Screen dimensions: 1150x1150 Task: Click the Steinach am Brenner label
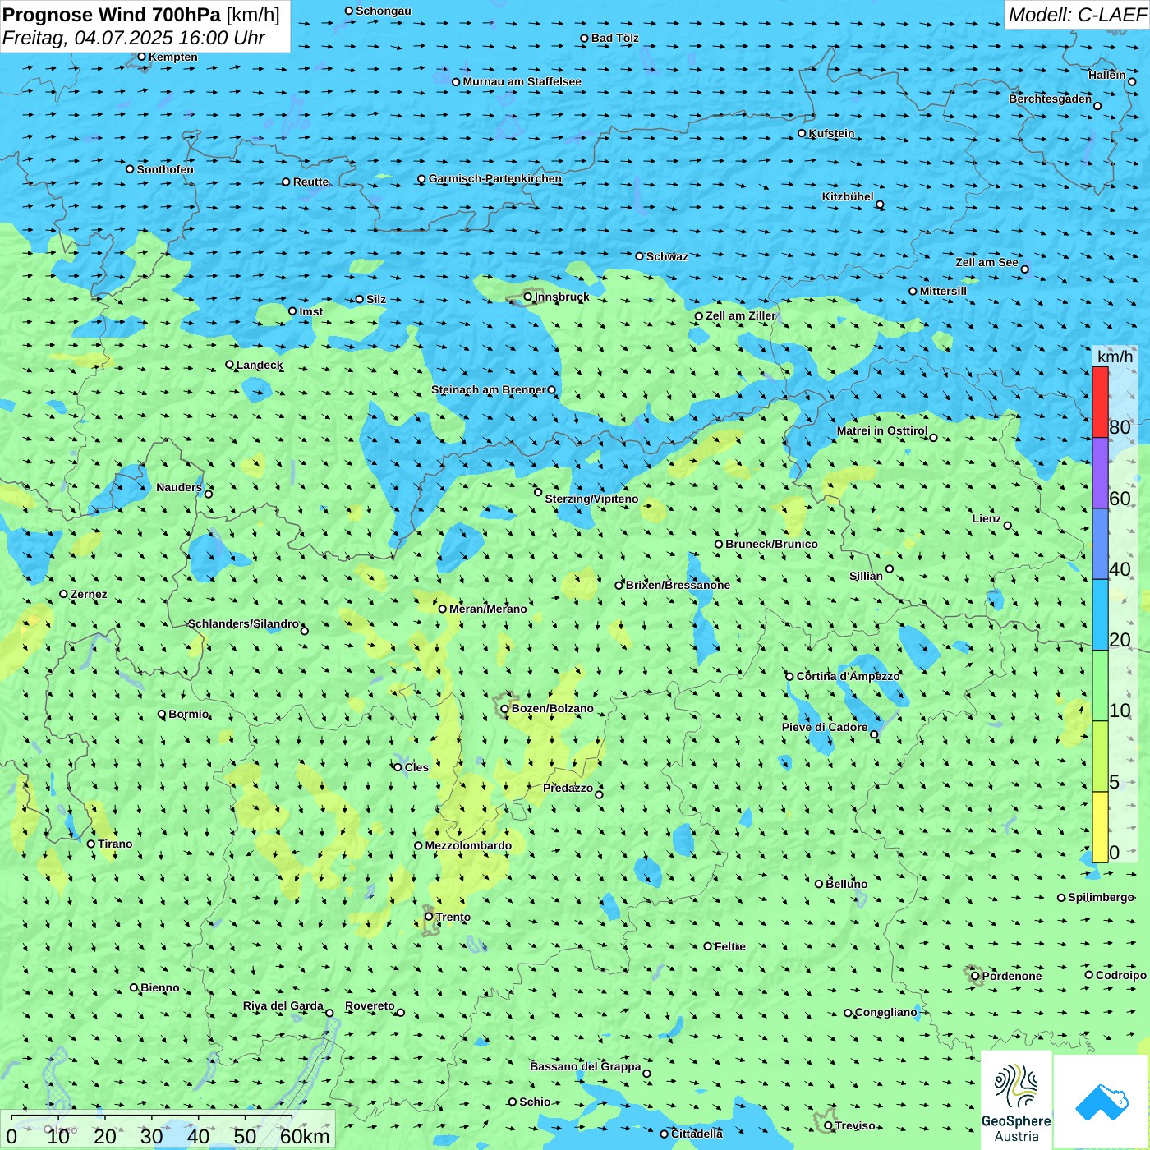[489, 389]
